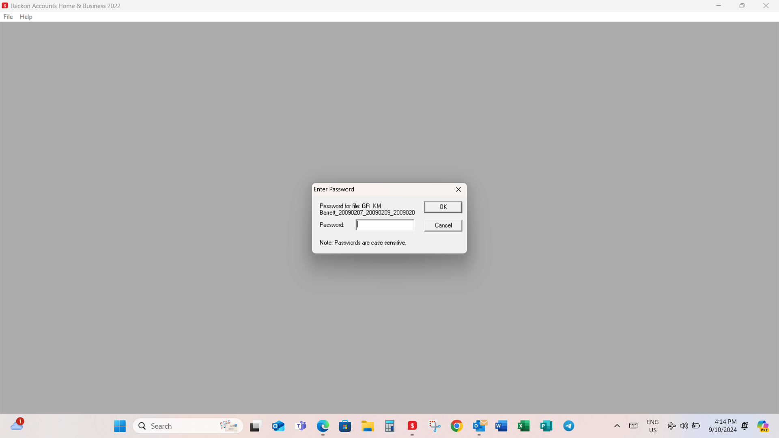Open the Windows Start menu
The width and height of the screenshot is (779, 438).
pyautogui.click(x=120, y=426)
